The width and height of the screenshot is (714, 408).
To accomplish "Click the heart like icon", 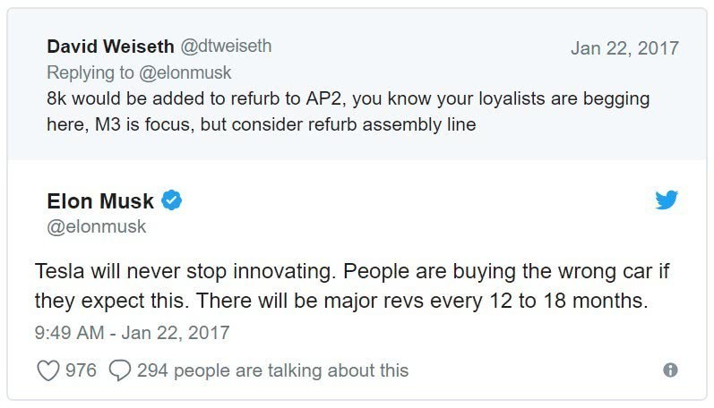I will pyautogui.click(x=47, y=370).
